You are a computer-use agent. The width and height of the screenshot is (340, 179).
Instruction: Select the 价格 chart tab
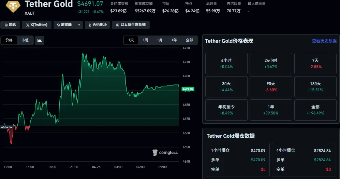coord(9,40)
